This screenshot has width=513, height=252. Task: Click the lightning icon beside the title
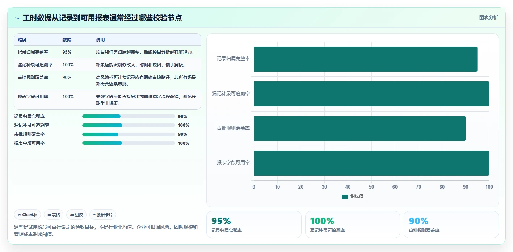[x=17, y=18]
